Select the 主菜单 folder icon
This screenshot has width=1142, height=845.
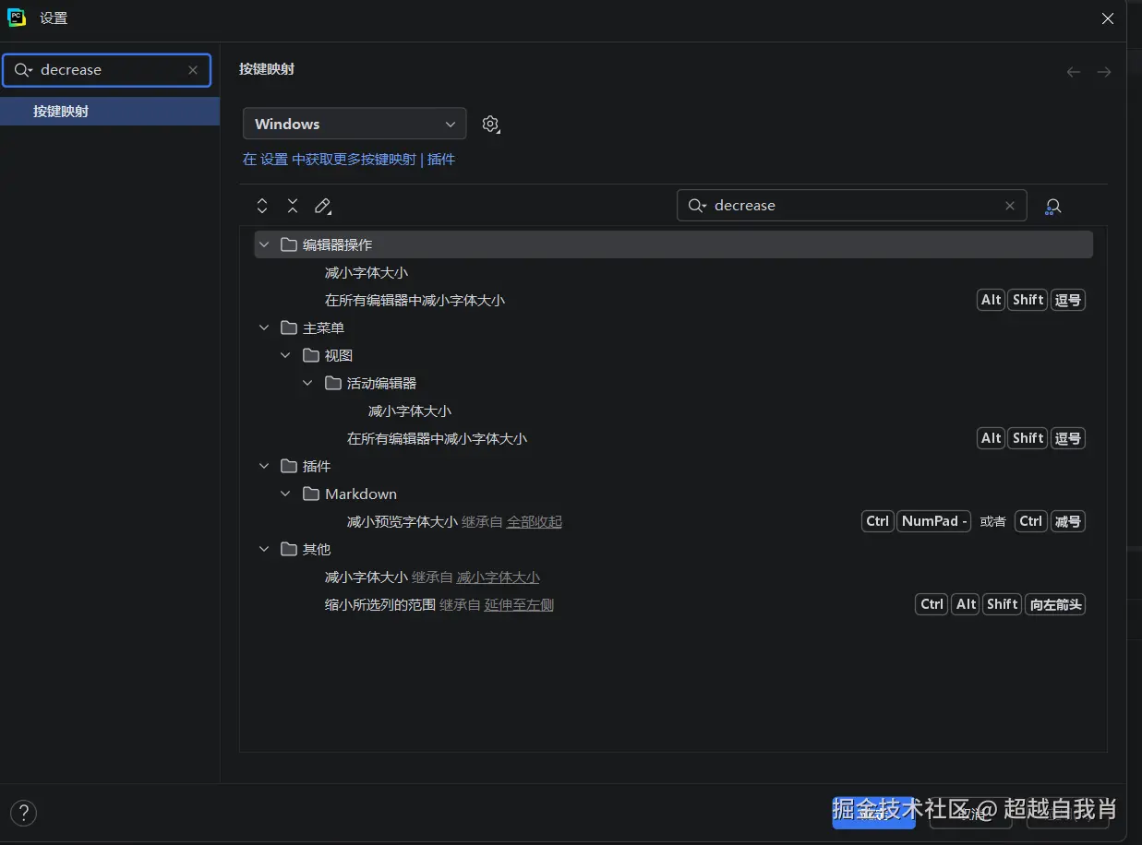[289, 327]
